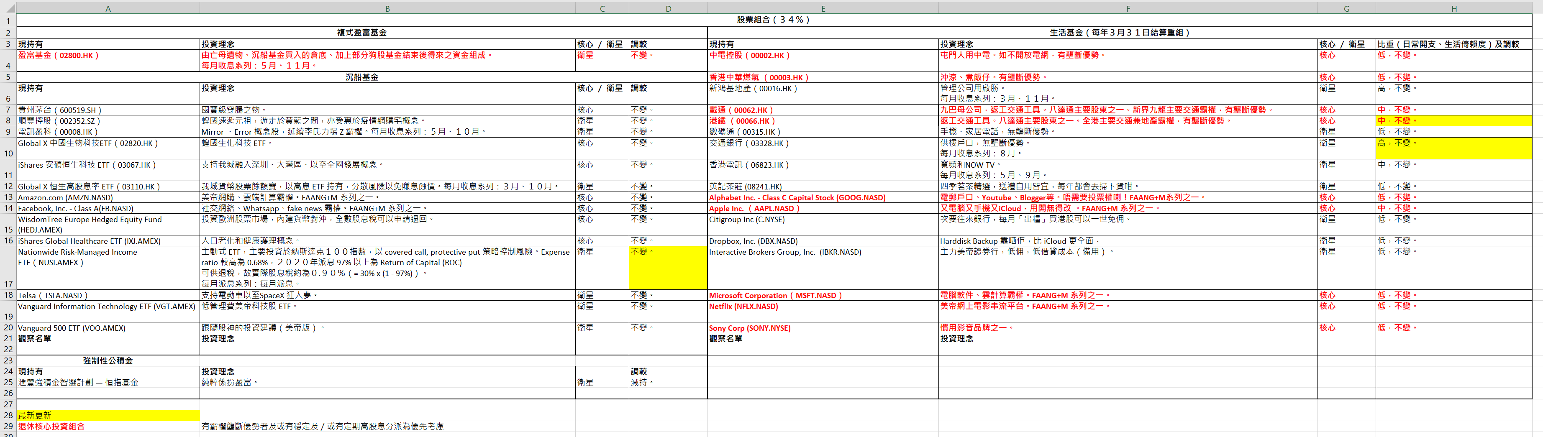
Task: Select the 香港中華煤氣（00003.HK）cell
Action: tap(823, 77)
